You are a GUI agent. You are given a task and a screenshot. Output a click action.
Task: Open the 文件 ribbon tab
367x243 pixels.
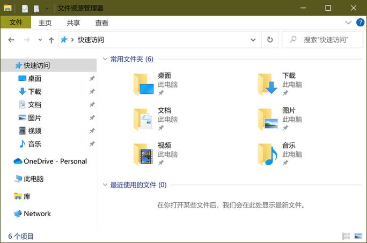(x=16, y=23)
